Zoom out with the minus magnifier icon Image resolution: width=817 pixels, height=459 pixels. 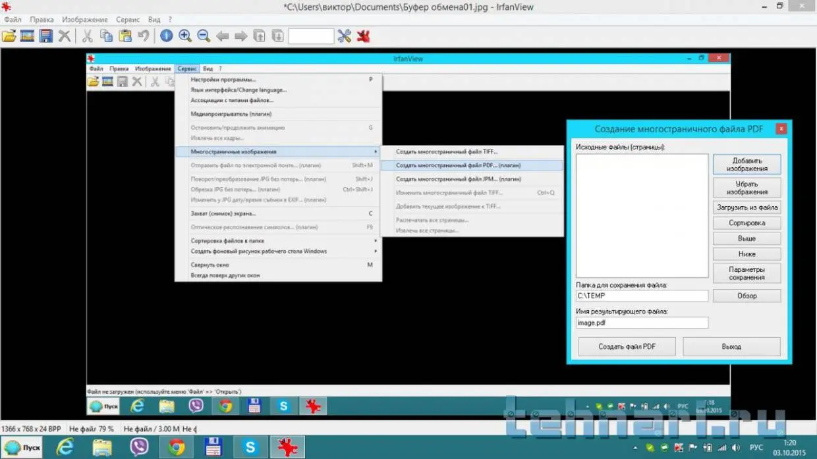click(x=204, y=36)
